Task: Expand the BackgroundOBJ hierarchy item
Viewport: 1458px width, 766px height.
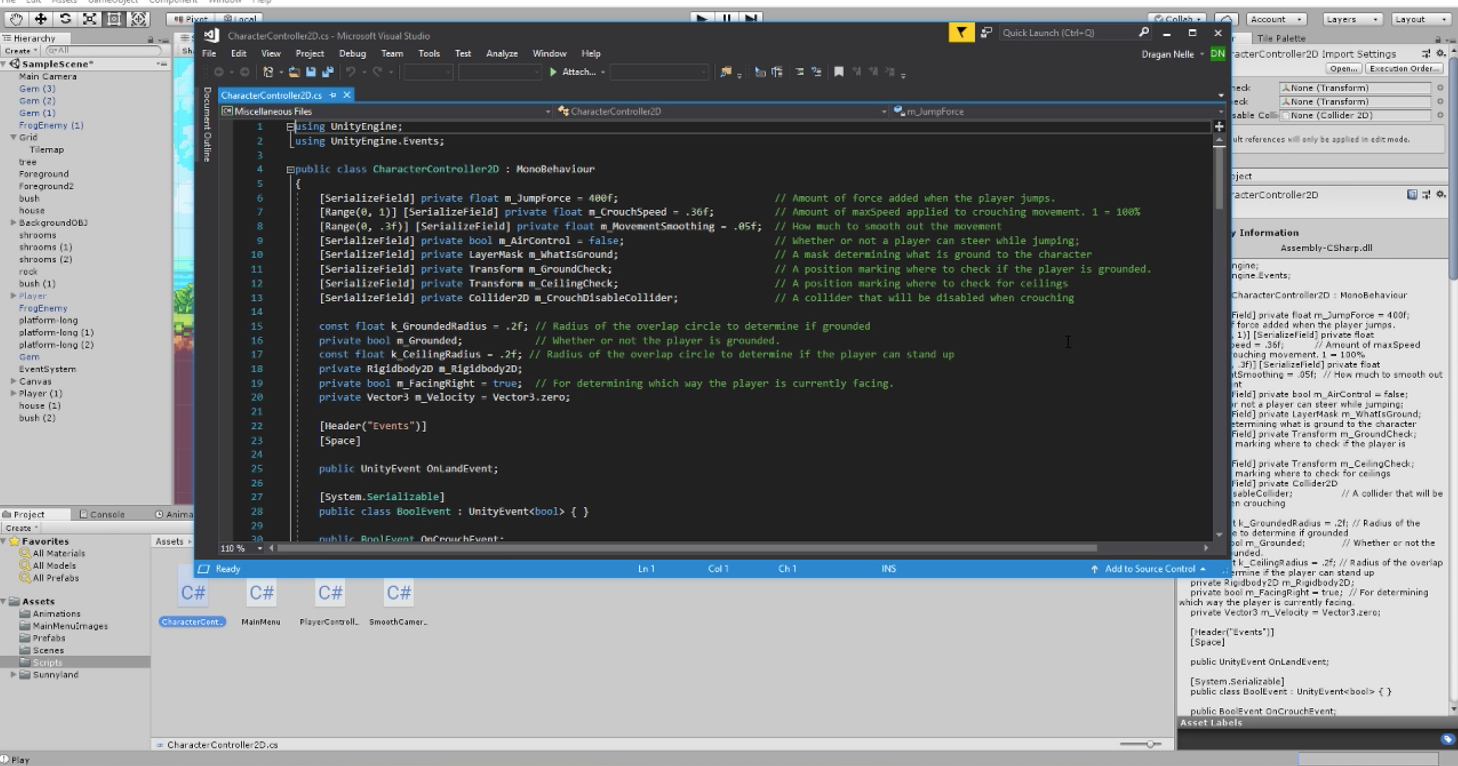Action: click(x=13, y=223)
